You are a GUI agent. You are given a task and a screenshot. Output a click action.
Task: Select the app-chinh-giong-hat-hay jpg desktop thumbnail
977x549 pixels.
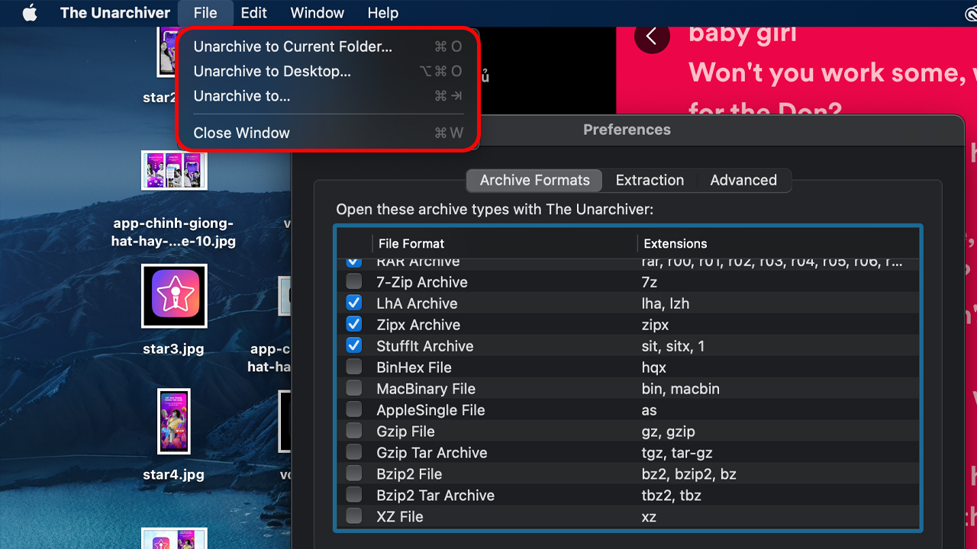click(174, 169)
